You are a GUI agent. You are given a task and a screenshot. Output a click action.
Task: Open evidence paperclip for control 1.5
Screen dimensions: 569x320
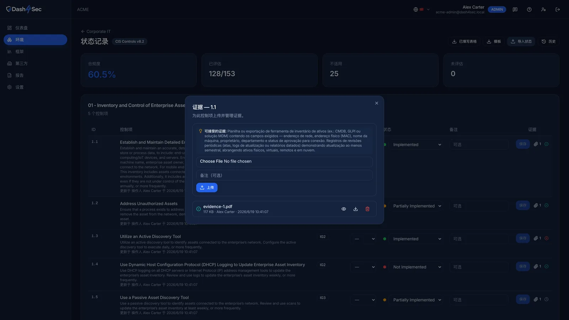537,299
